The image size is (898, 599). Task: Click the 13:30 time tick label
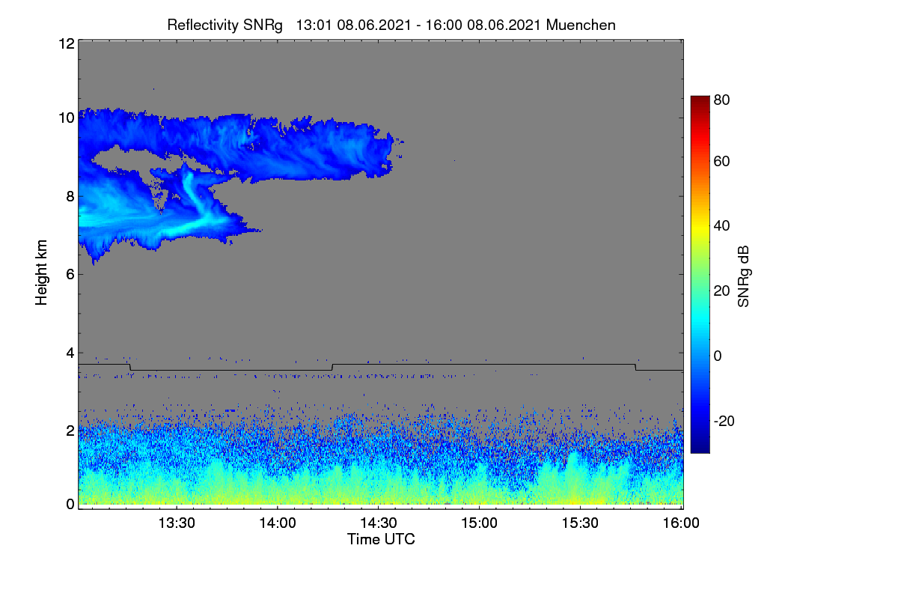[177, 523]
